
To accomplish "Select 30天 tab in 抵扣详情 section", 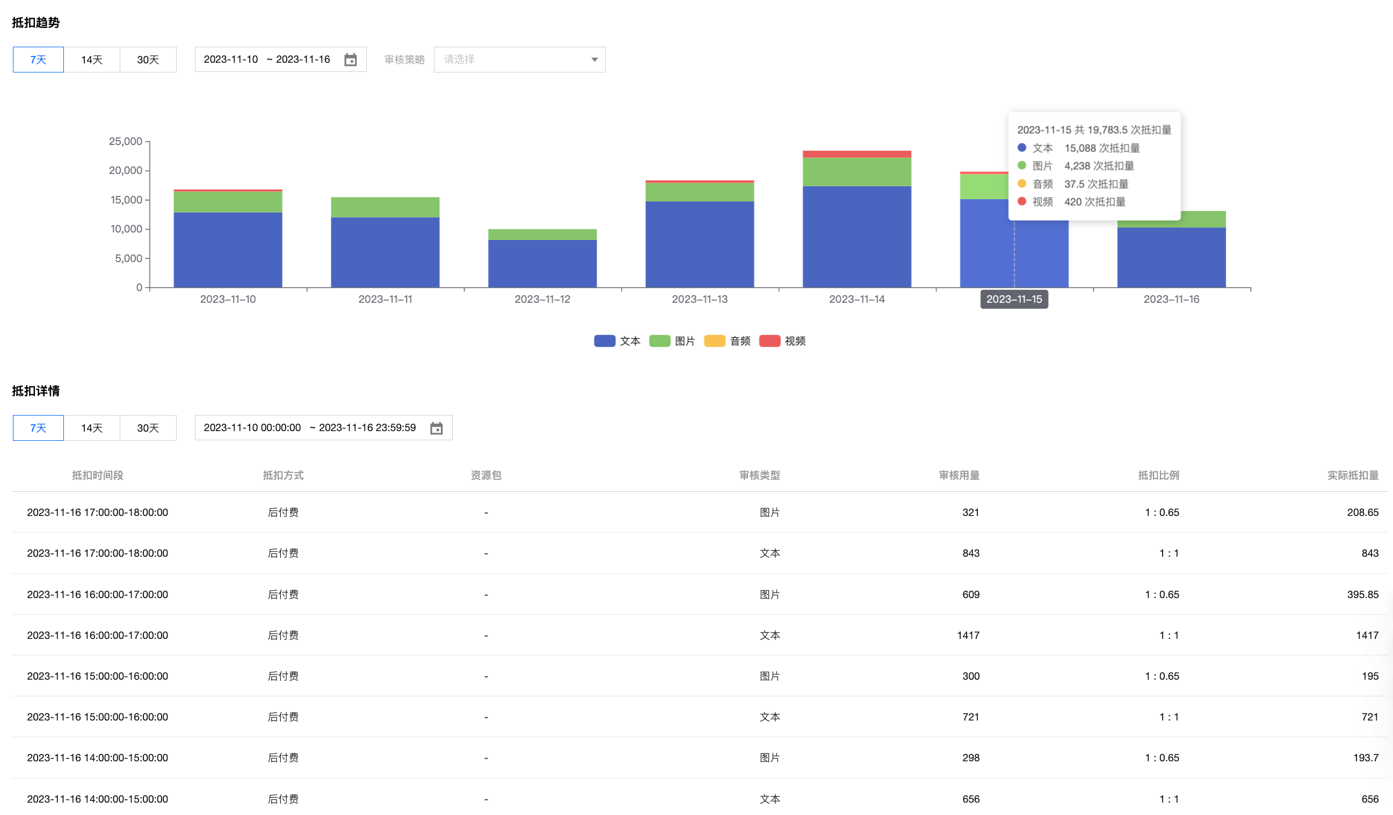I will (x=148, y=428).
